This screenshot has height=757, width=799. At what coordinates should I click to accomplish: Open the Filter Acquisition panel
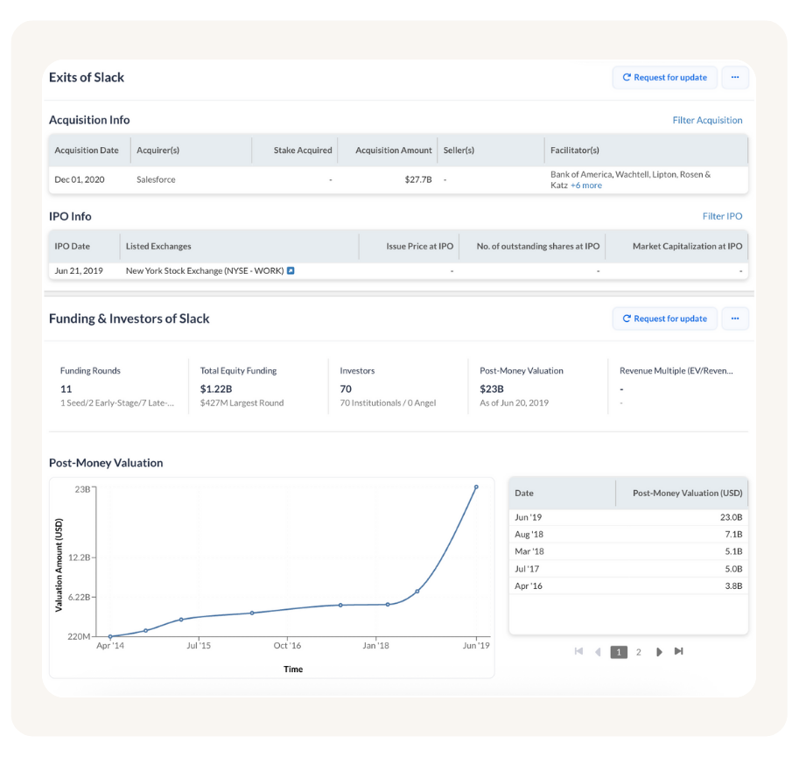point(707,120)
